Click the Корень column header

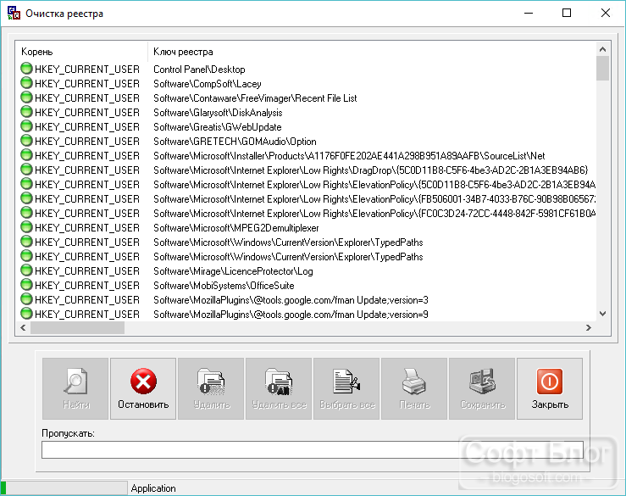81,52
